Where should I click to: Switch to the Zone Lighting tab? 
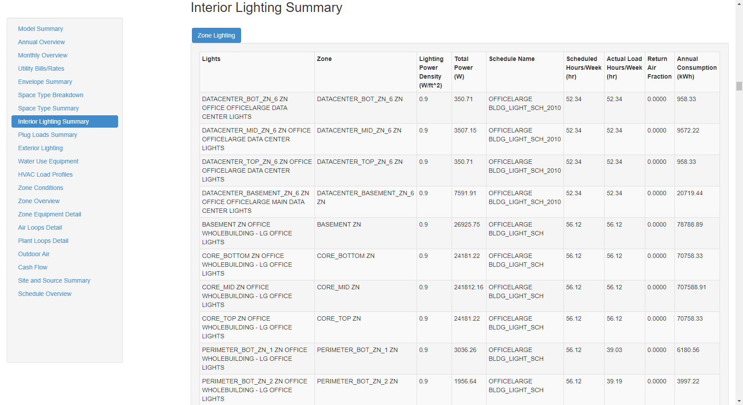click(216, 35)
